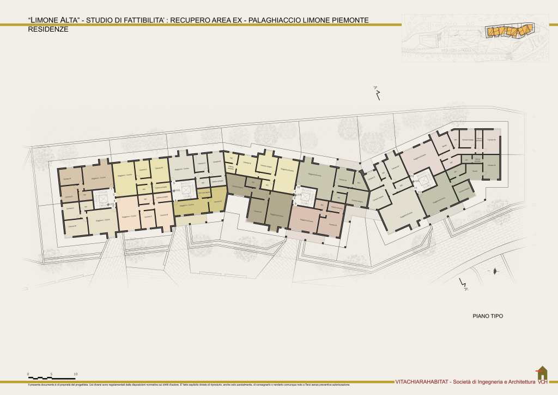The height and width of the screenshot is (395, 558).
Task: Click the section marker A above the building
Action: (x=376, y=93)
